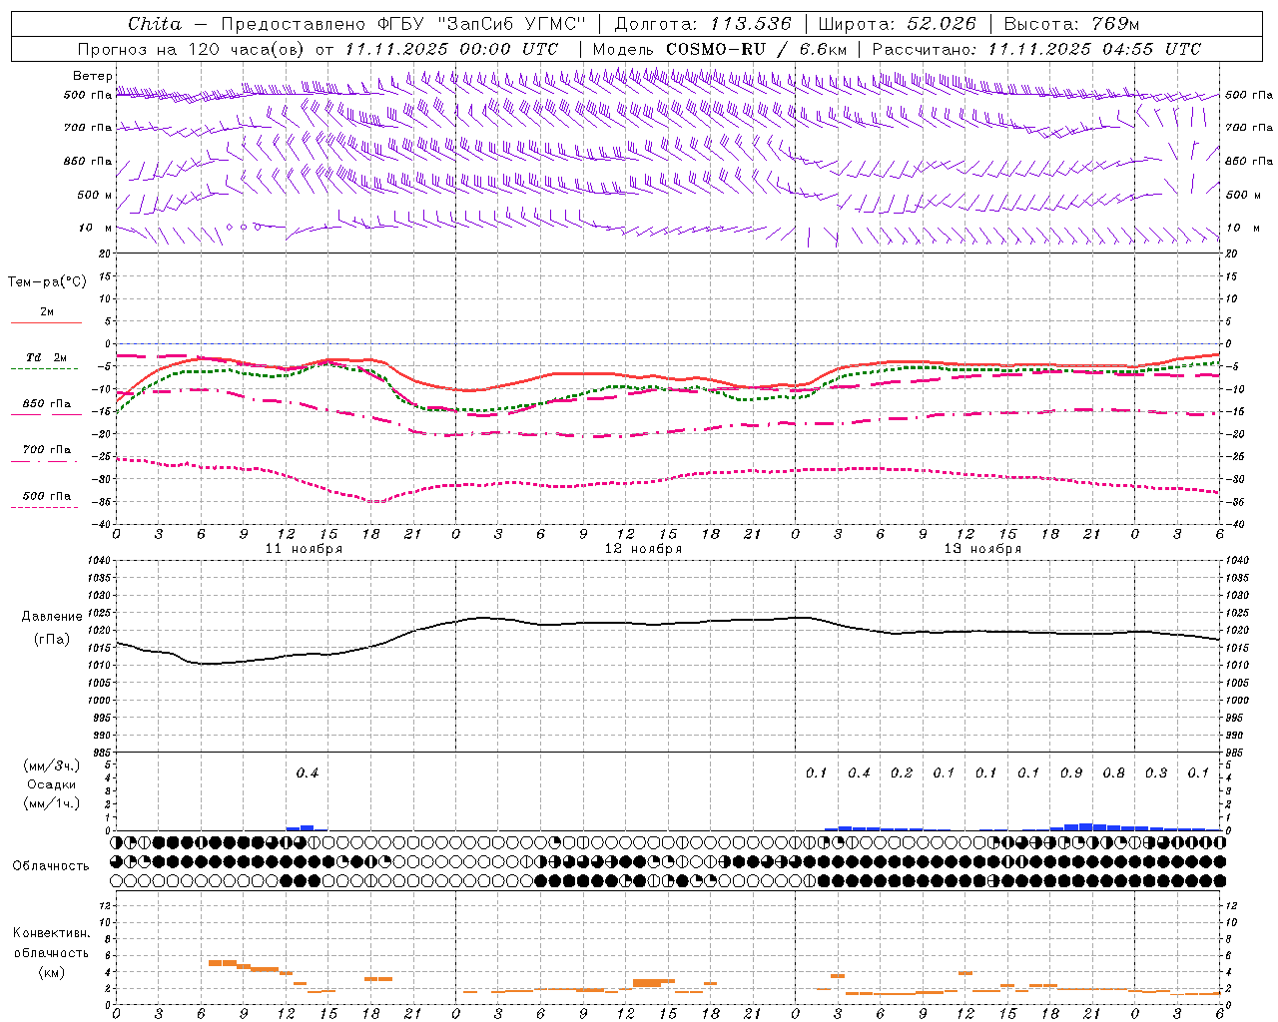Click the "Td 2м" dew point legend entry
Screen dimensions: 1278x1022
[x=47, y=357]
